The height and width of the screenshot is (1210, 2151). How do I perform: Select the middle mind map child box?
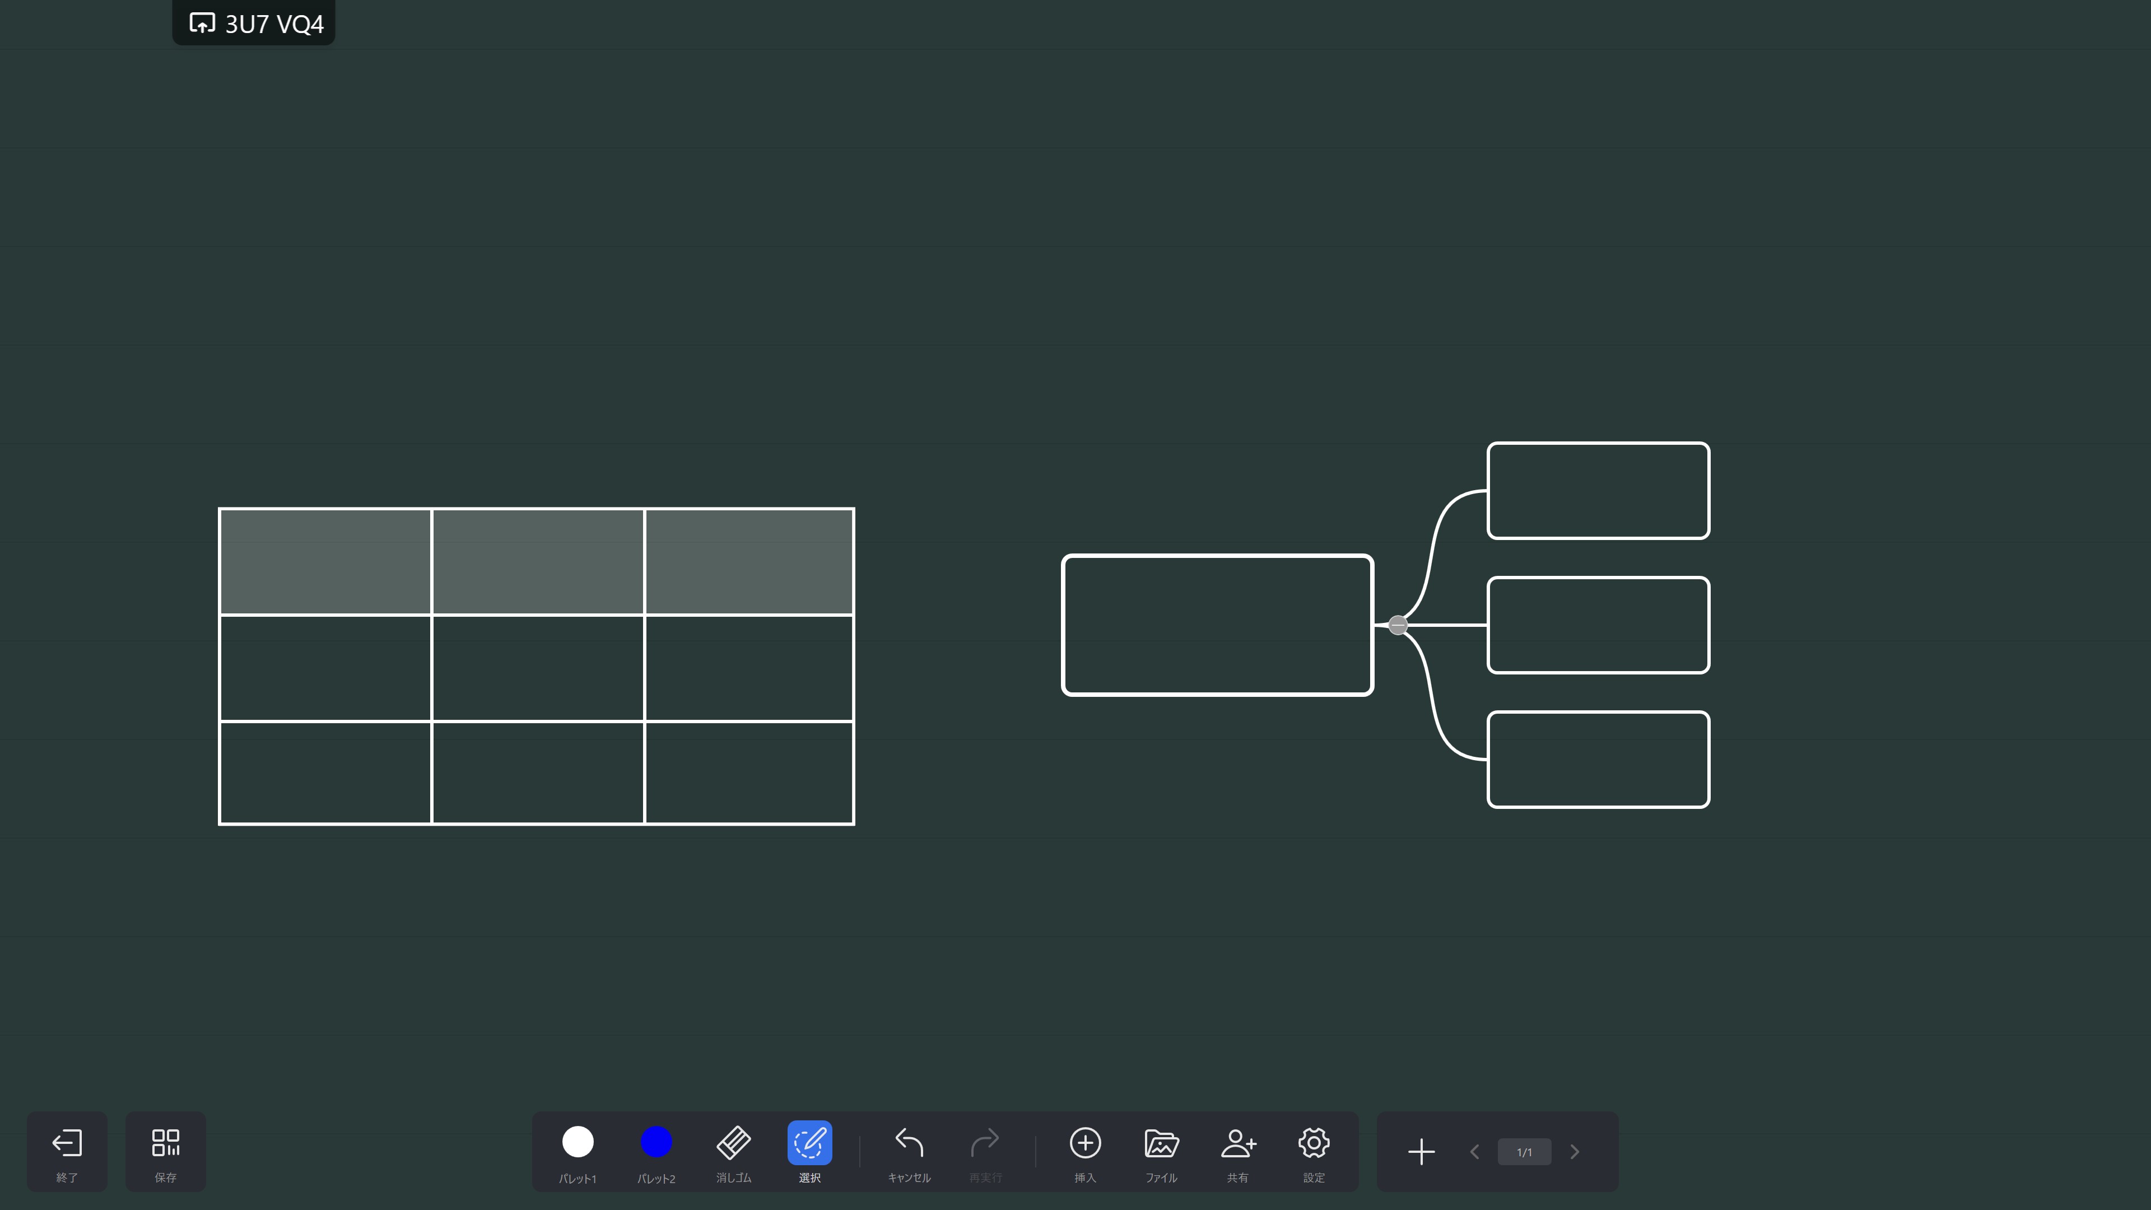1598,625
